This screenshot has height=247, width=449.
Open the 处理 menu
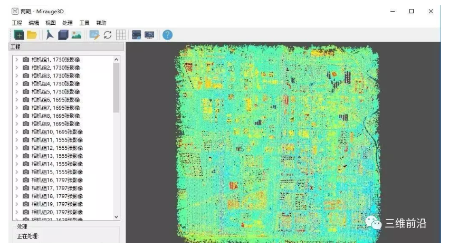pos(67,23)
